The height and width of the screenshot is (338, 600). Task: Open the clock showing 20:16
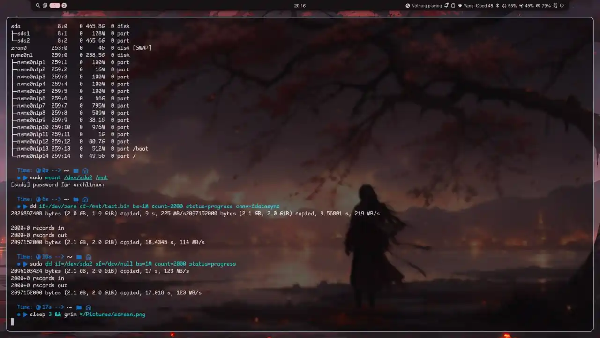point(300,6)
